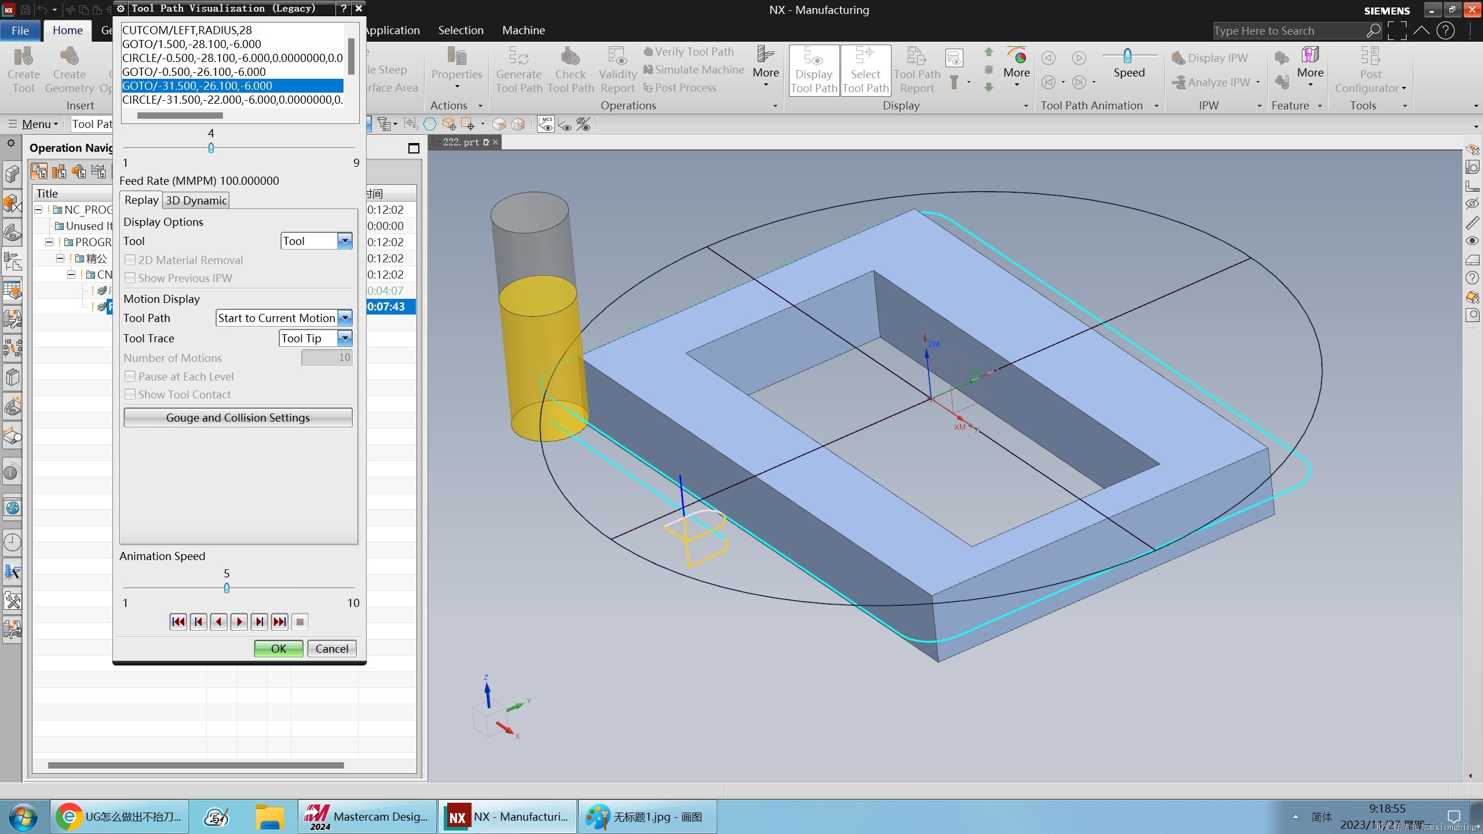Click the Cancel button

coord(332,649)
